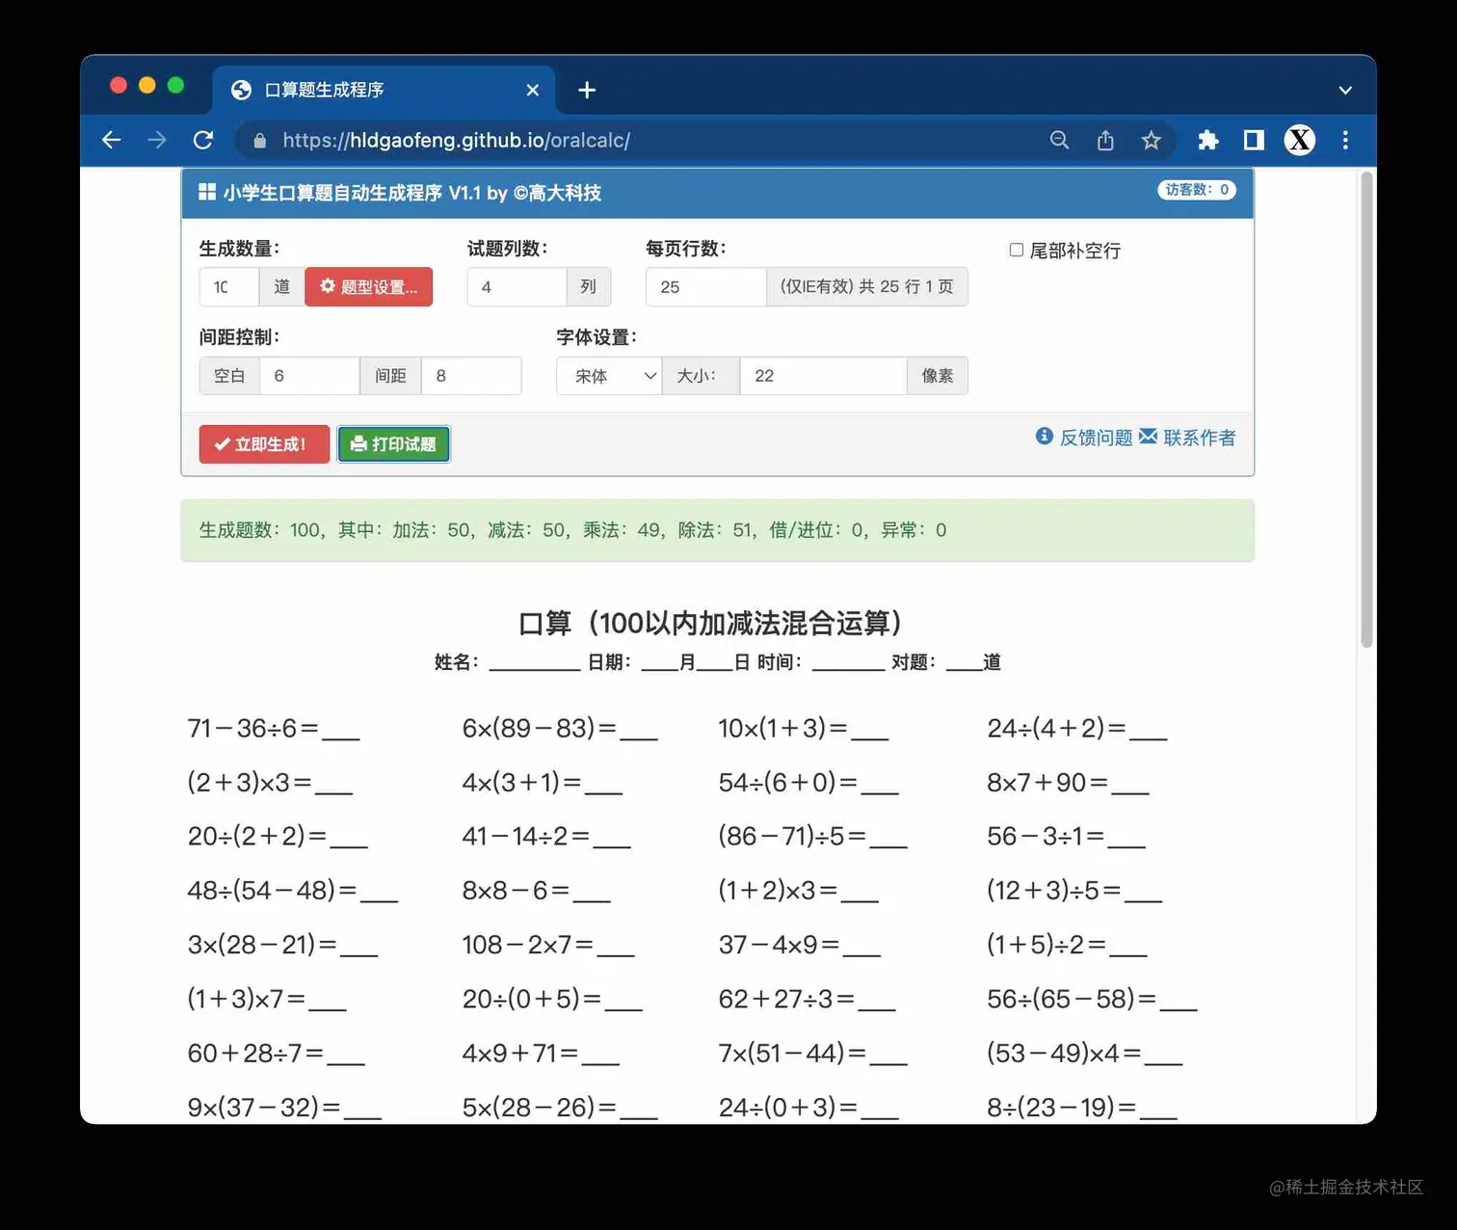The height and width of the screenshot is (1230, 1457).
Task: Open a new browser tab
Action: coord(587,90)
